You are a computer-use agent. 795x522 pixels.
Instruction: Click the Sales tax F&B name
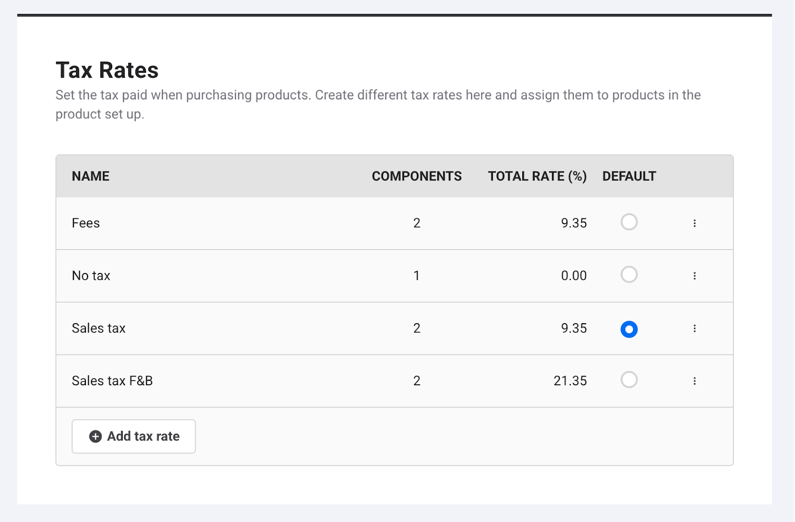112,381
